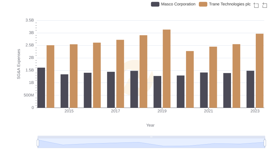Image resolution: width=271 pixels, height=156 pixels.
Task: Grab the left data zoom slider handle
Action: 38,143
